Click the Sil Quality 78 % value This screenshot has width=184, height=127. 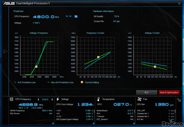point(117,16)
